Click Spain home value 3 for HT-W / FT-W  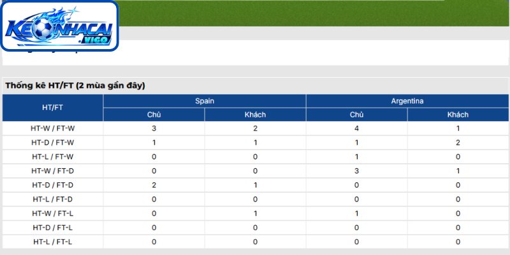(x=154, y=129)
